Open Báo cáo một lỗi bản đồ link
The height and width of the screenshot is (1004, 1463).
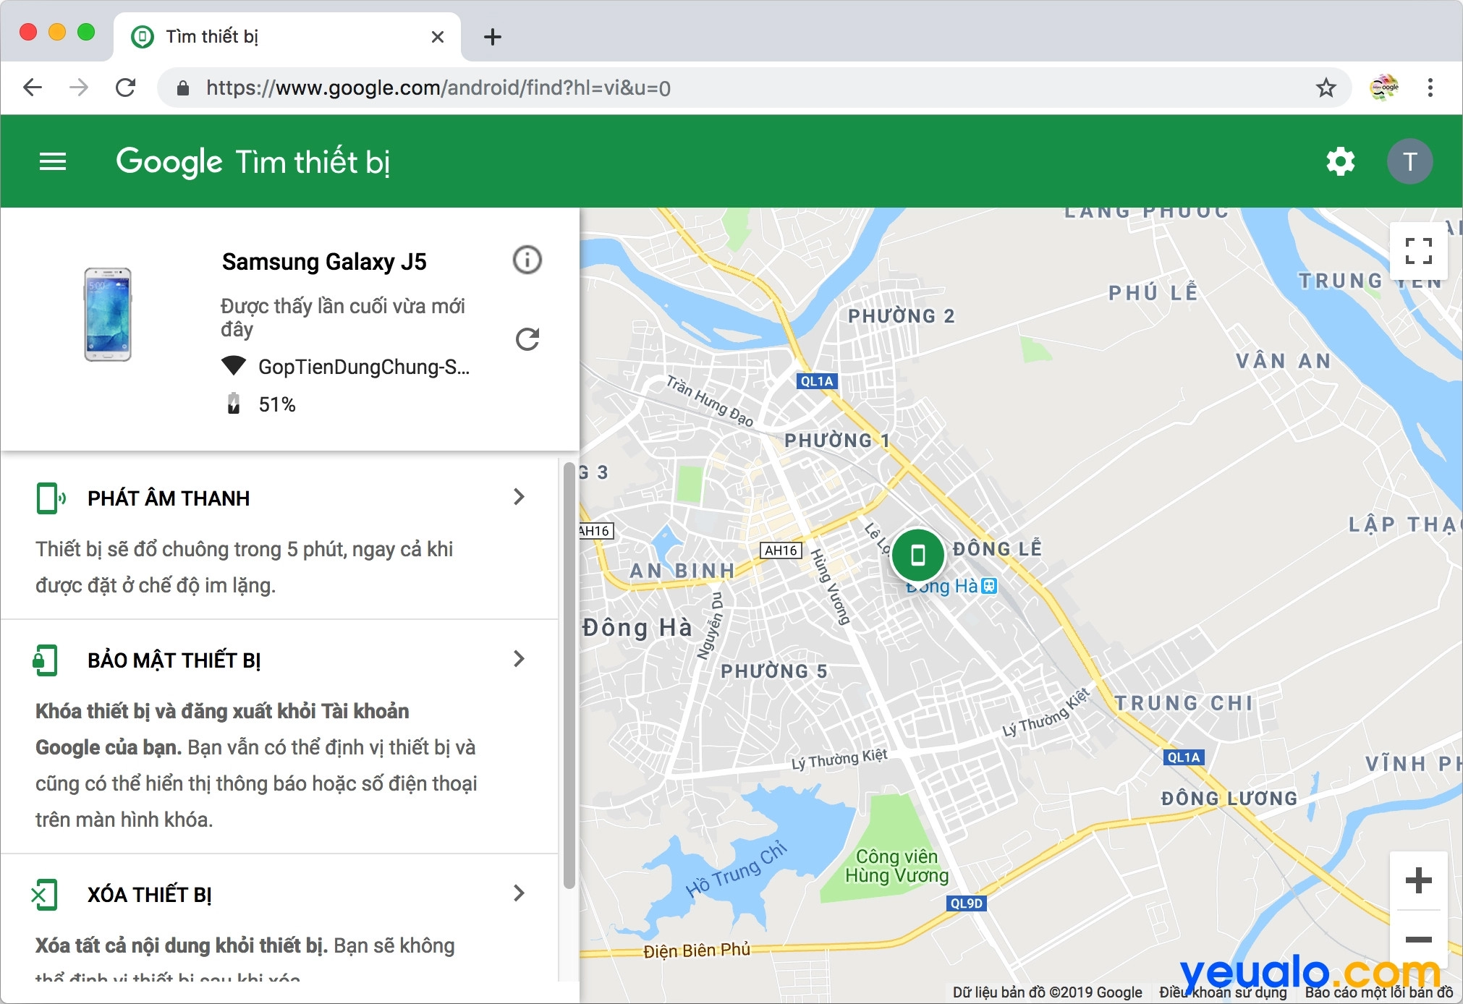point(1378,992)
